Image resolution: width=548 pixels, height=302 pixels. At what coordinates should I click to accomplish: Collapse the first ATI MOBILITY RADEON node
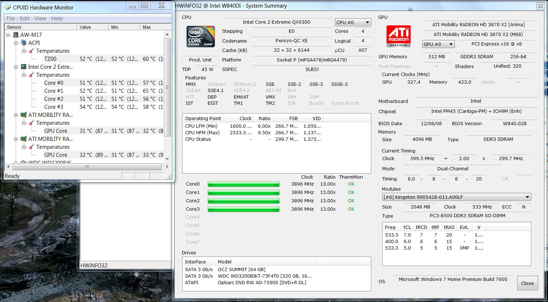[x=16, y=115]
